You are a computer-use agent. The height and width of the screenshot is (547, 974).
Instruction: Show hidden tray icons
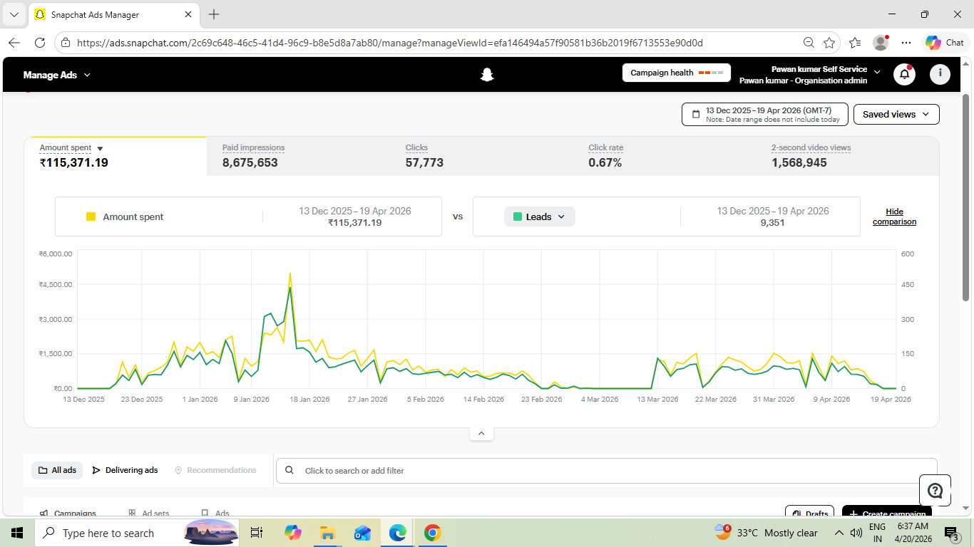(x=839, y=533)
